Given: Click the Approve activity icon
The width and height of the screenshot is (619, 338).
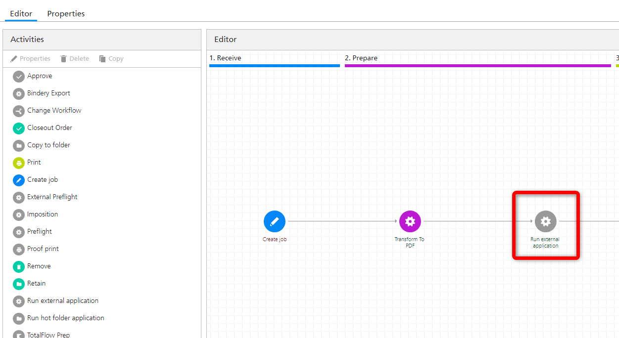Looking at the screenshot, I should (18, 76).
